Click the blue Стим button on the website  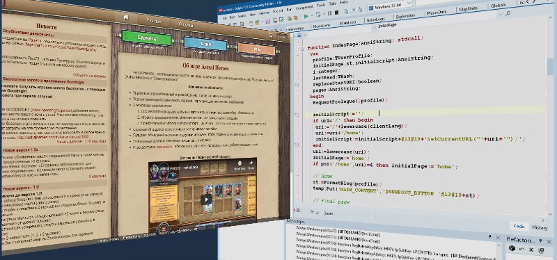pyautogui.click(x=205, y=44)
